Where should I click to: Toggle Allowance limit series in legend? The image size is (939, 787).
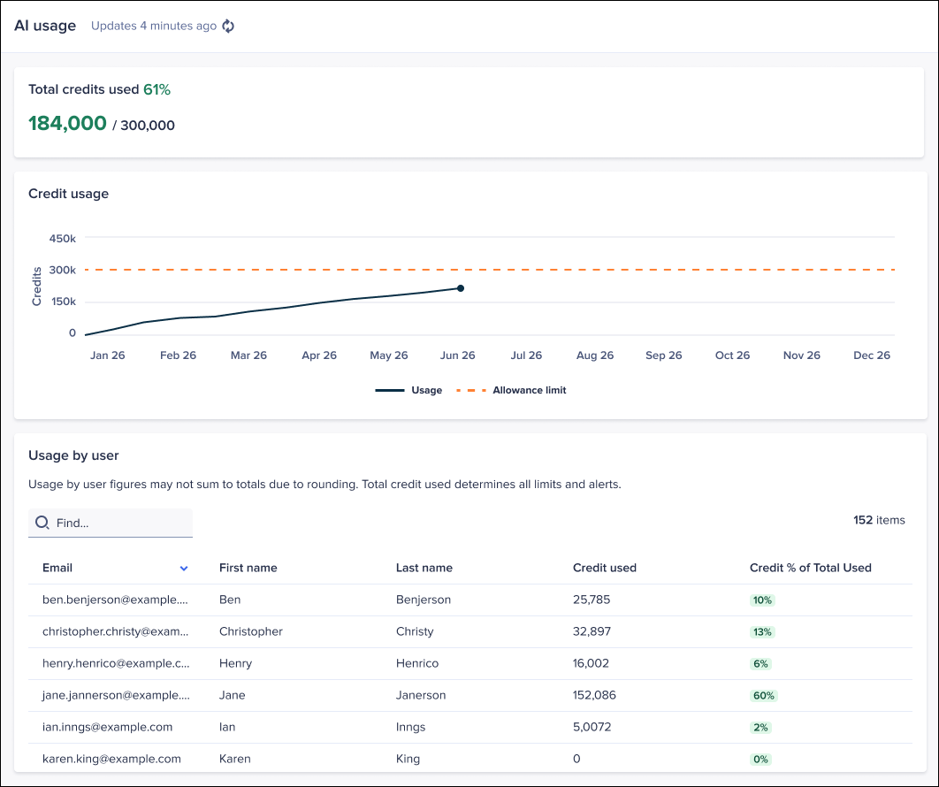pos(511,390)
